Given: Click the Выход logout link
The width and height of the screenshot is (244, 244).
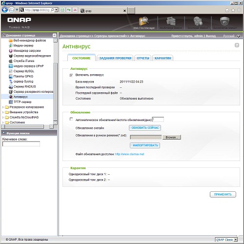Looking at the screenshot, I should click(x=211, y=36).
